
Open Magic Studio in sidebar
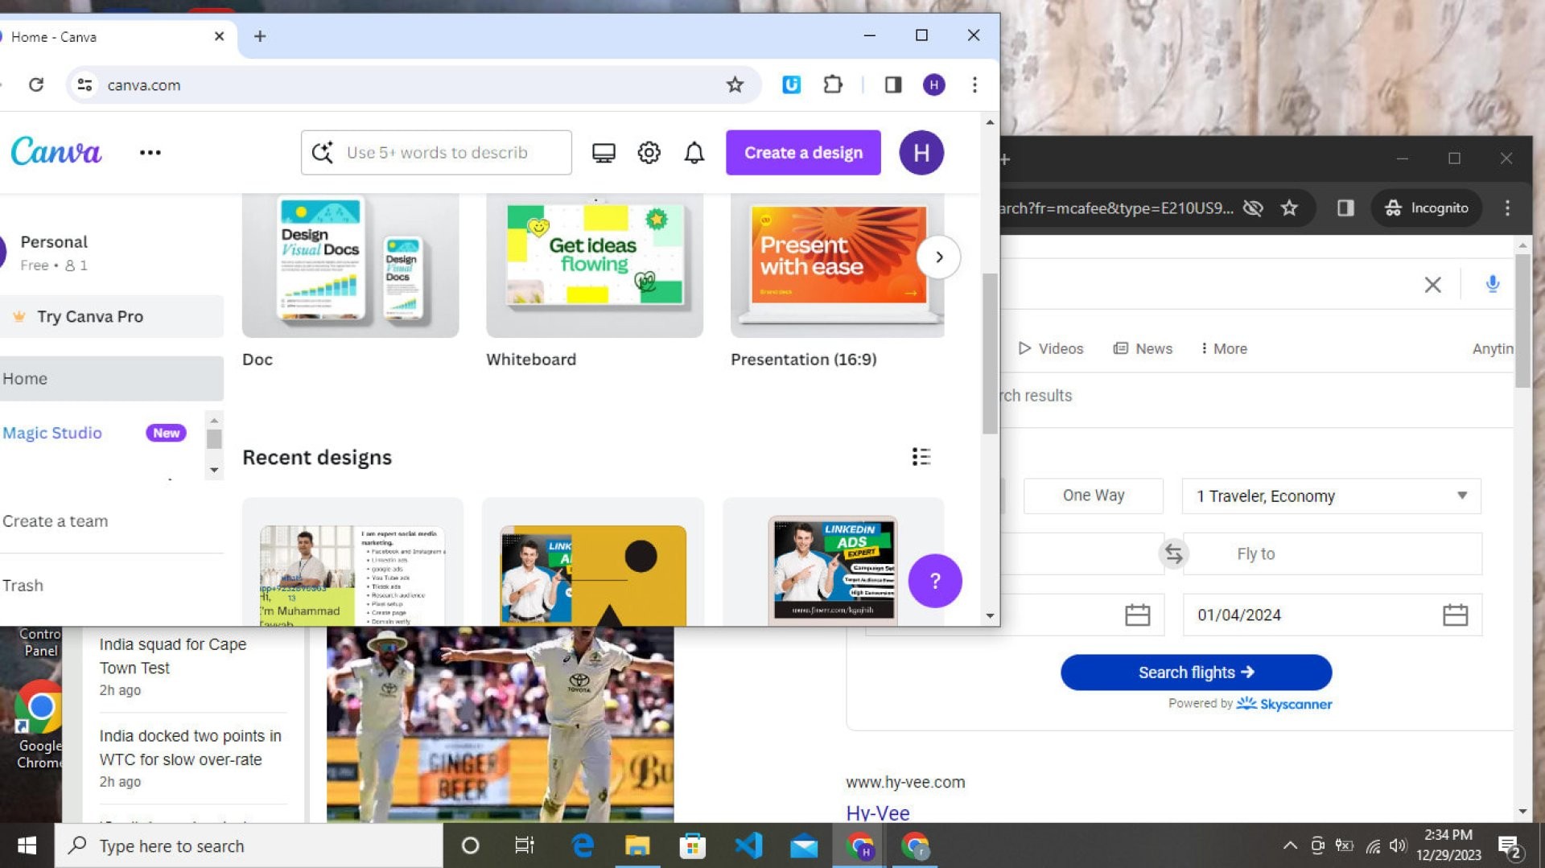[52, 433]
